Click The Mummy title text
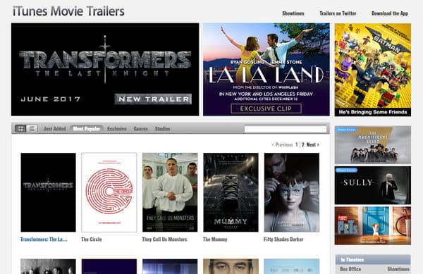 215,239
